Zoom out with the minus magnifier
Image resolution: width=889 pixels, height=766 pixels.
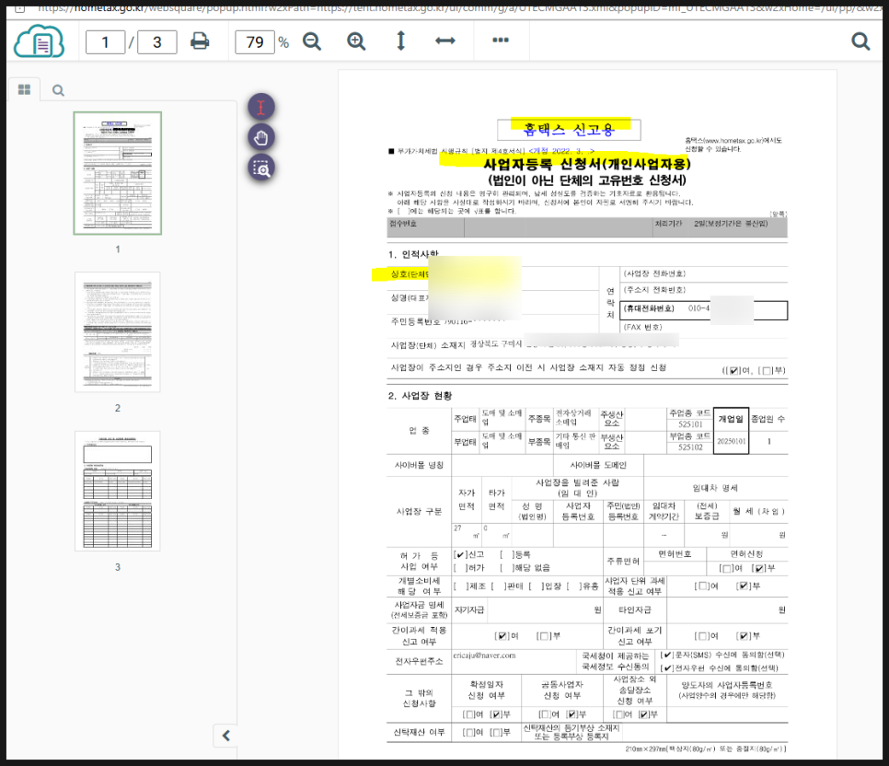point(312,41)
